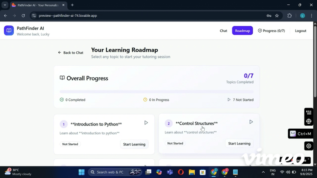Bookmark this page with the star icon
Viewport: 317px width, 178px height.
click(277, 15)
